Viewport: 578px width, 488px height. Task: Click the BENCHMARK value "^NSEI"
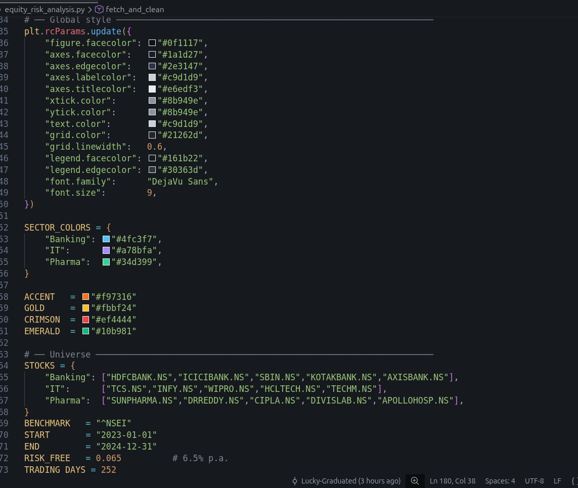tap(114, 423)
